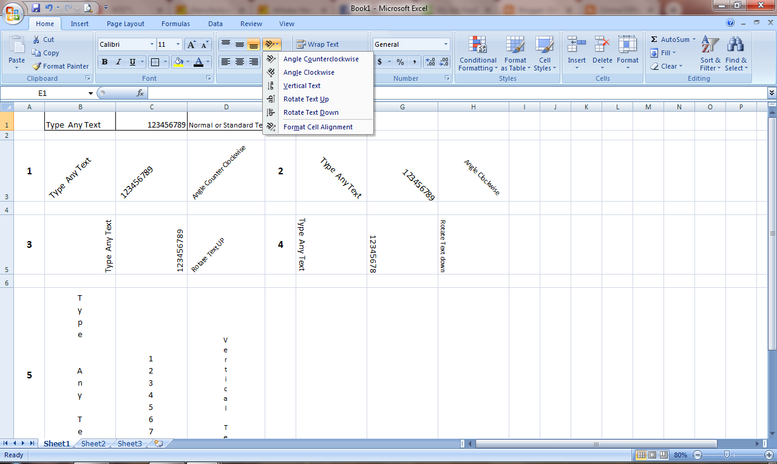The image size is (777, 464).
Task: Click the Copy command
Action: click(x=46, y=53)
